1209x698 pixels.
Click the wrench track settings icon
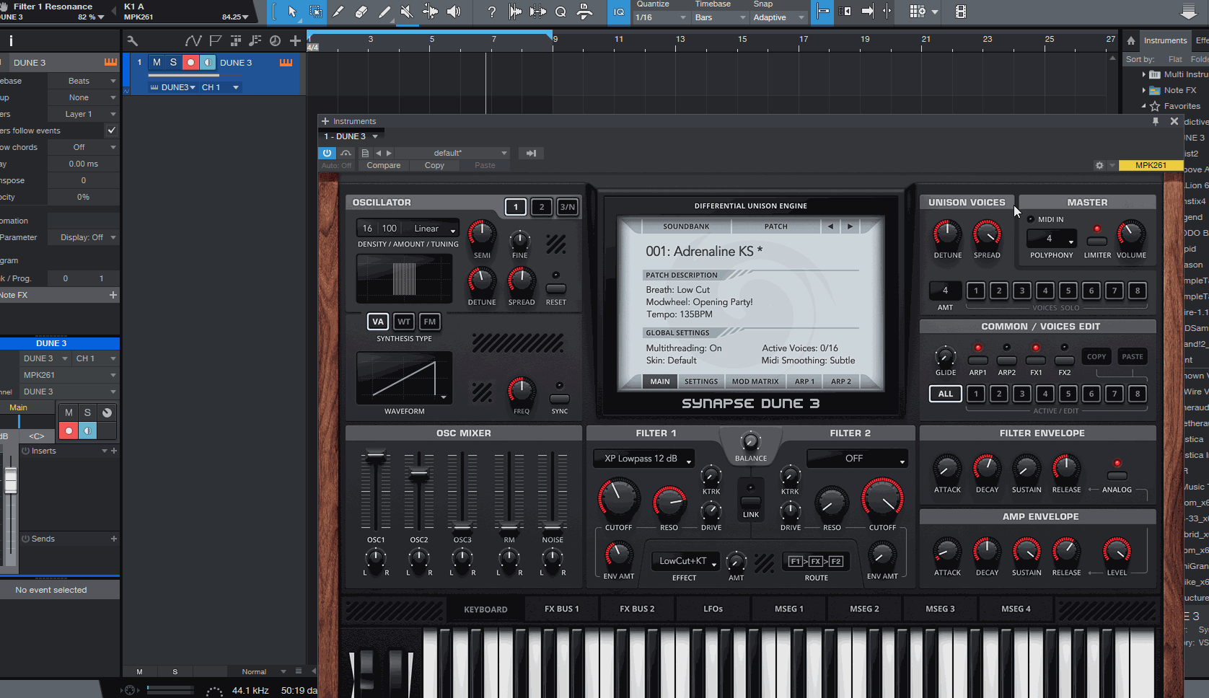coord(132,40)
